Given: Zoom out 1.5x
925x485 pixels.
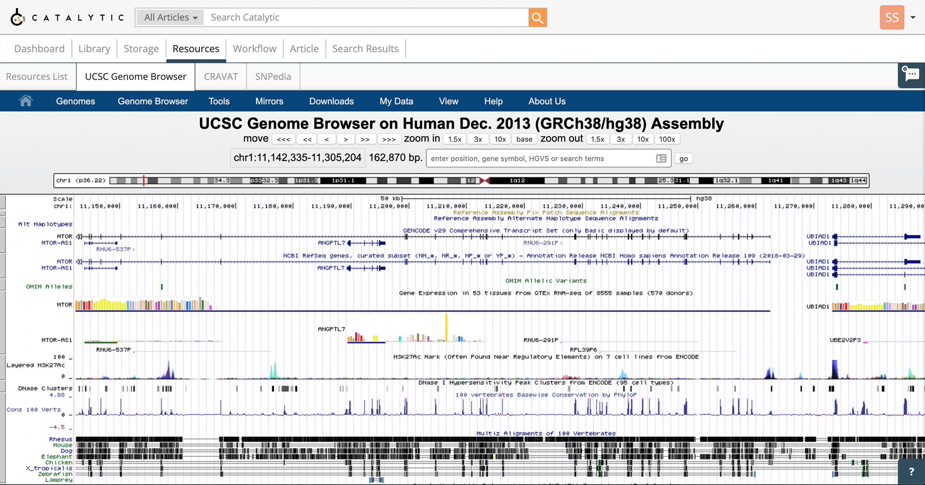Looking at the screenshot, I should coord(598,139).
